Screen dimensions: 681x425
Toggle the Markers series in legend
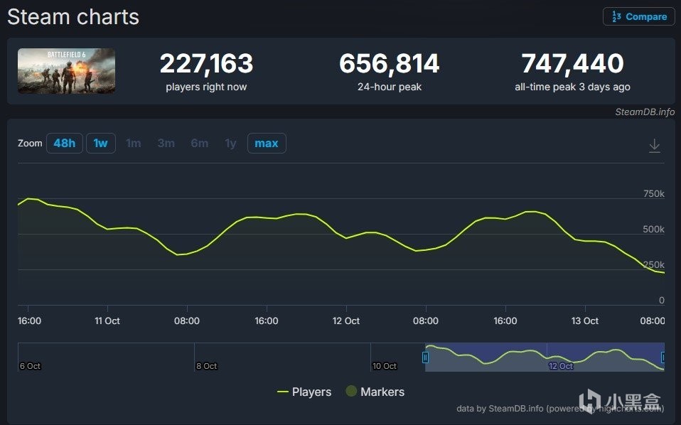coord(375,392)
